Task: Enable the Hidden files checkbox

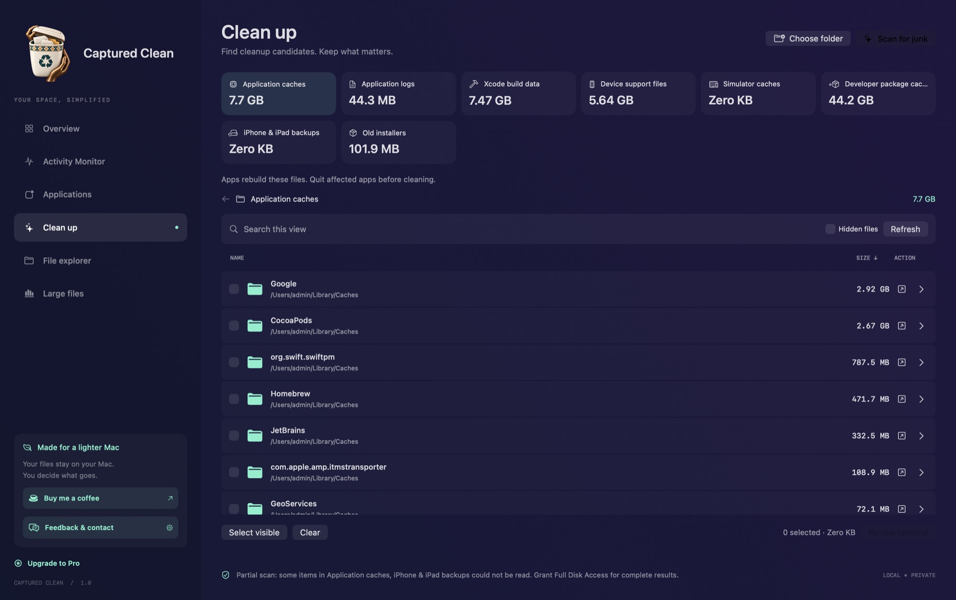Action: (x=830, y=229)
